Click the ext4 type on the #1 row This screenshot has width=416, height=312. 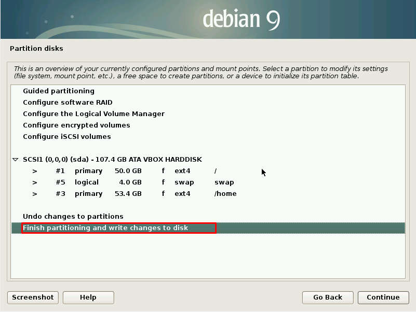tap(182, 171)
